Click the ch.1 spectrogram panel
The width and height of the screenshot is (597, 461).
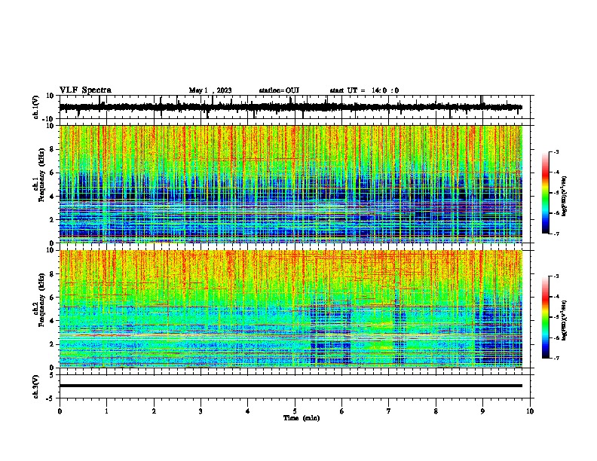(x=291, y=184)
